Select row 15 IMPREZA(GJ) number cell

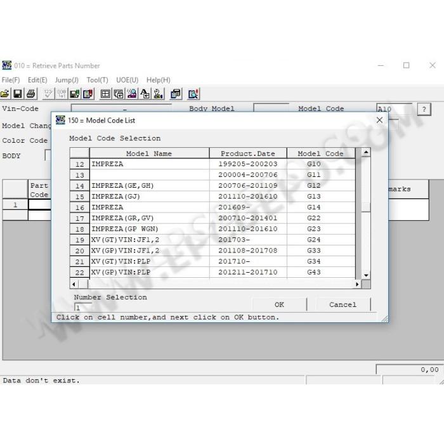79,197
